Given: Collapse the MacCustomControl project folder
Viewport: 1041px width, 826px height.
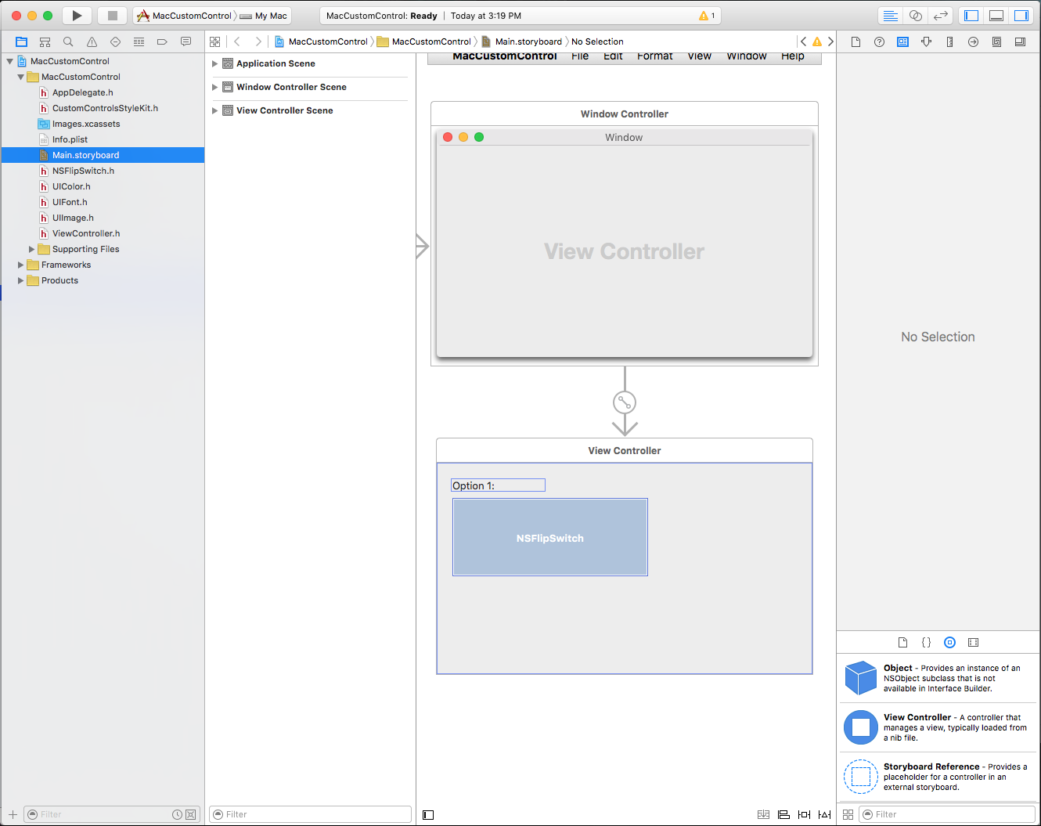Looking at the screenshot, I should click(x=20, y=76).
